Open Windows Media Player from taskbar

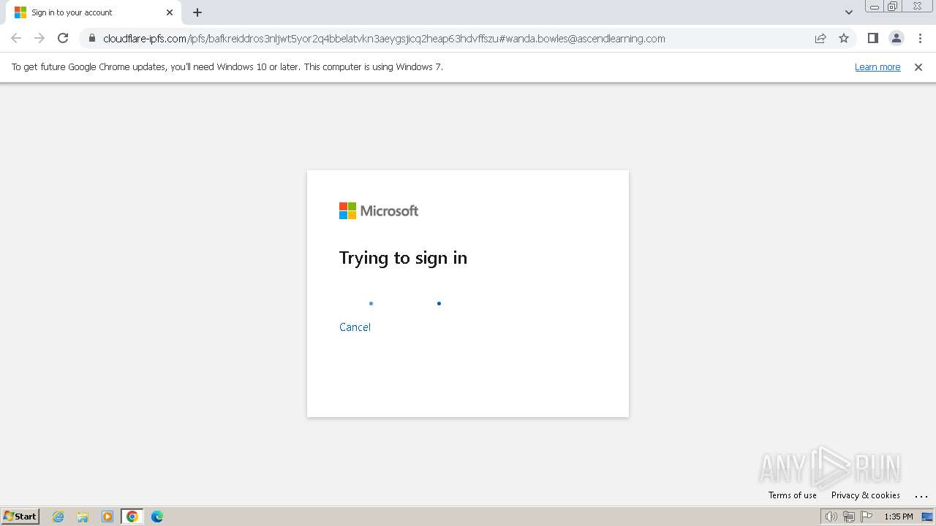[107, 517]
